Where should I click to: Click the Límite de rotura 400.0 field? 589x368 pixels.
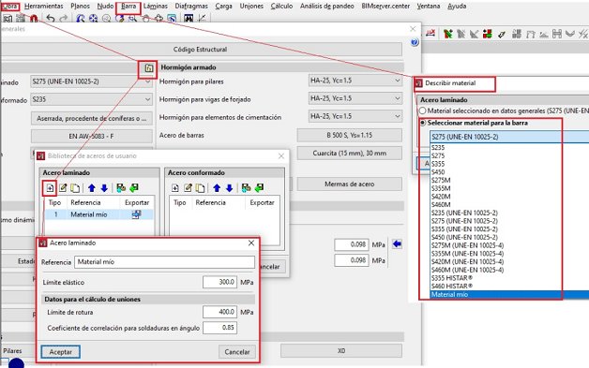tap(219, 312)
